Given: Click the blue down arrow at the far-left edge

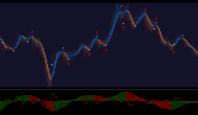Looking at the screenshot, I should pos(2,42).
